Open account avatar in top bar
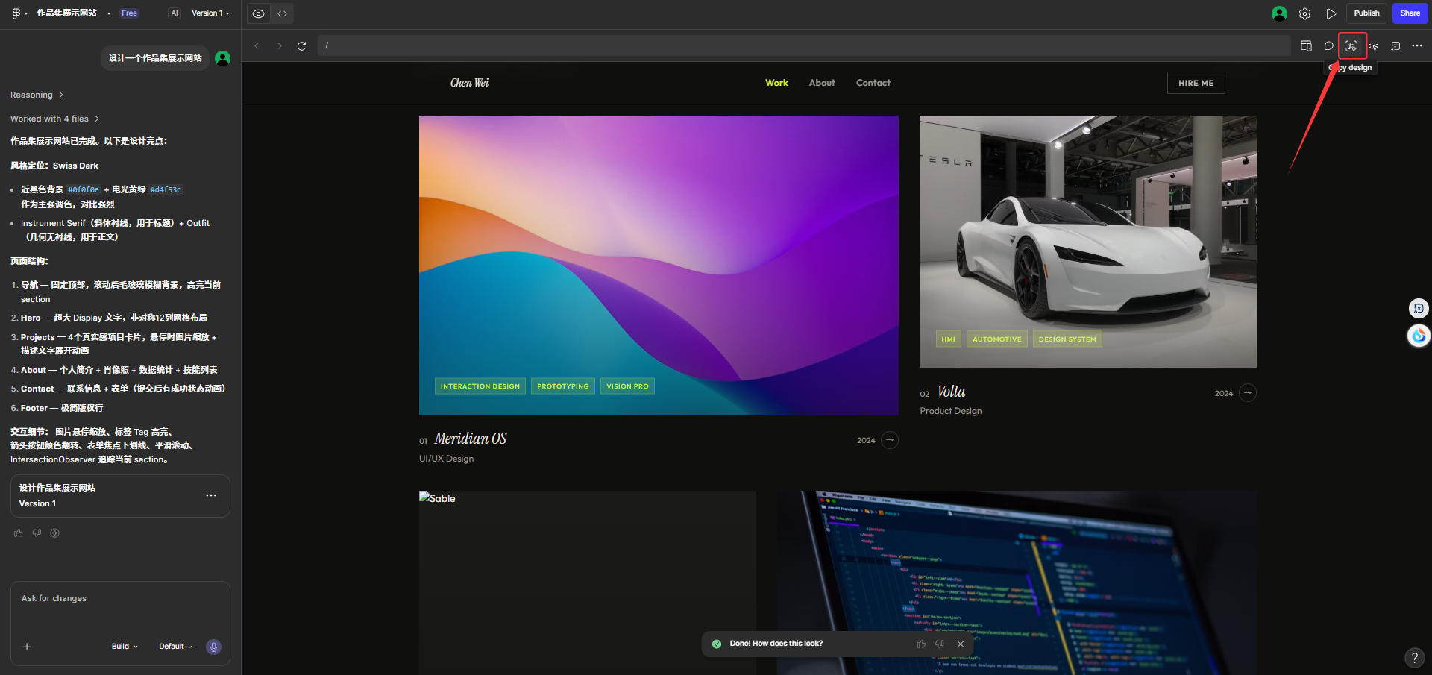Viewport: 1432px width, 675px height. pos(1279,13)
